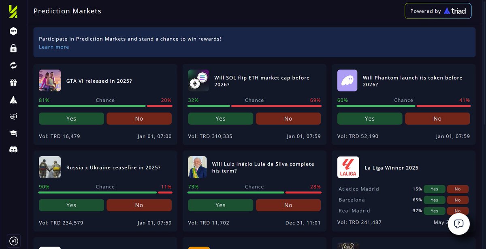Bet Yes on SOL flipping ETH market cap
This screenshot has width=486, height=249.
pyautogui.click(x=220, y=119)
